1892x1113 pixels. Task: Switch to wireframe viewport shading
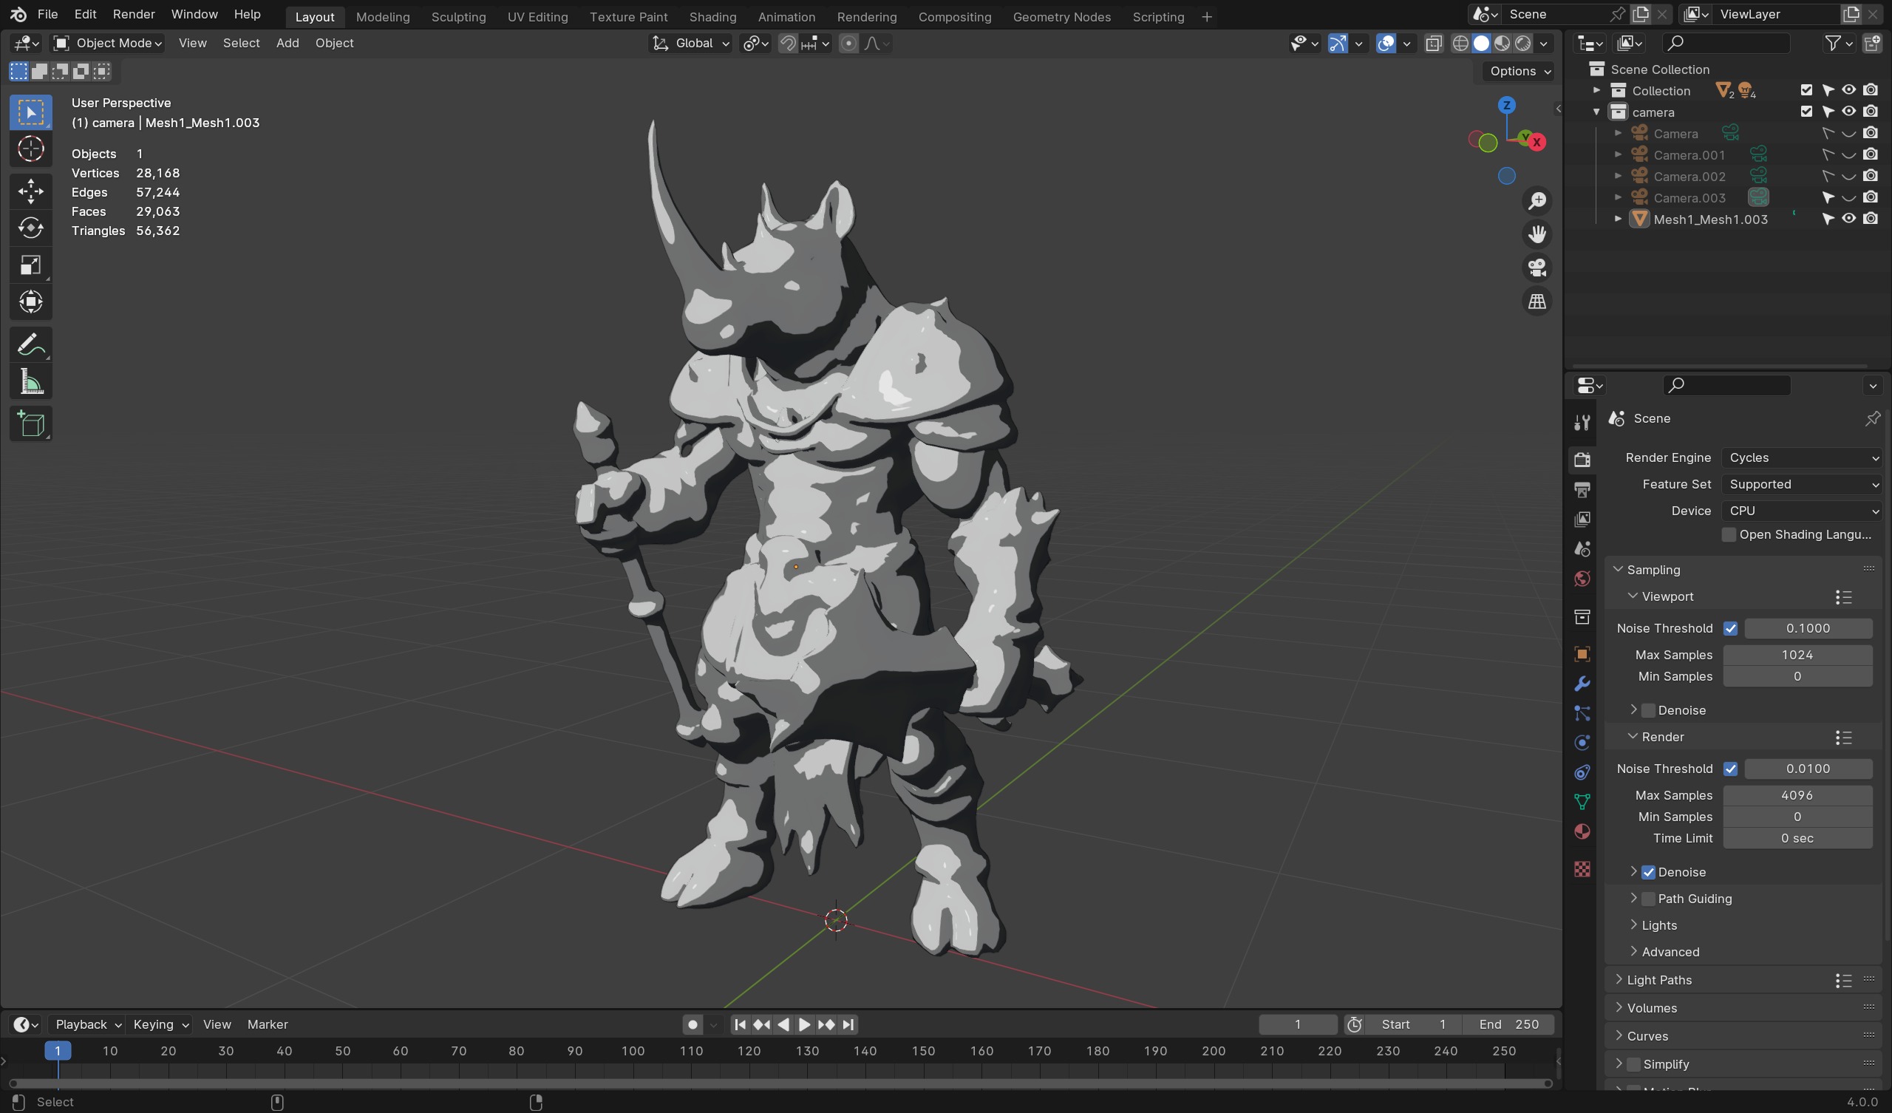click(1460, 44)
